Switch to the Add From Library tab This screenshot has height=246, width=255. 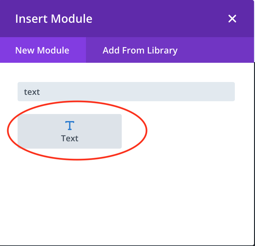(140, 50)
